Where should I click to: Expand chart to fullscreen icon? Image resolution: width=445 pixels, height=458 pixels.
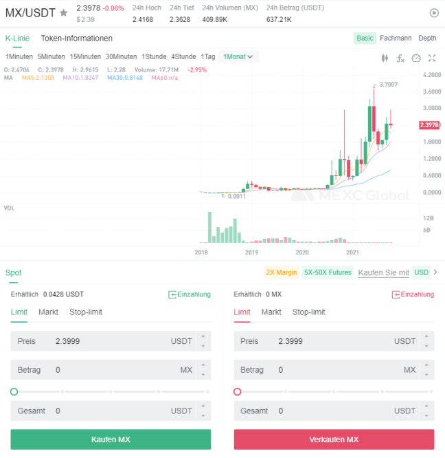tap(432, 58)
